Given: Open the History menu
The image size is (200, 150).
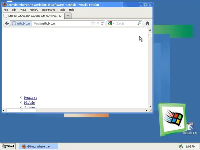Looking at the screenshot, I should click(34, 10).
